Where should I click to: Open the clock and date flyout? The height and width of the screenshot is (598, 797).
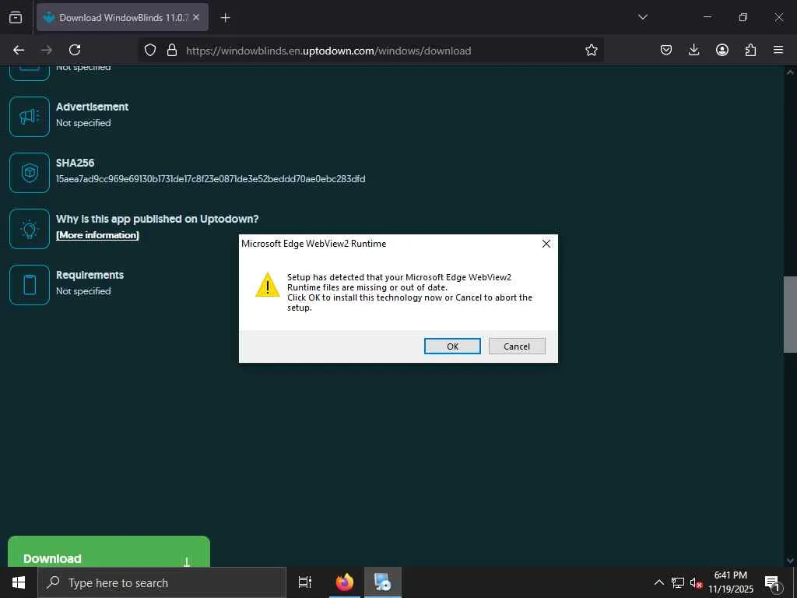tap(731, 582)
